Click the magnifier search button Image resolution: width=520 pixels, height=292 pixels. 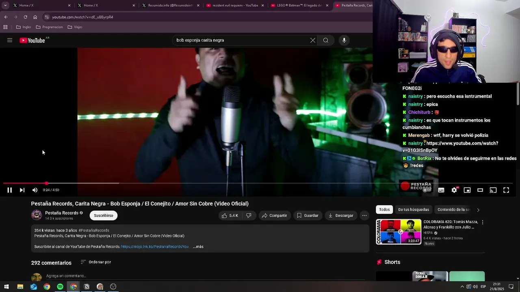pos(326,40)
